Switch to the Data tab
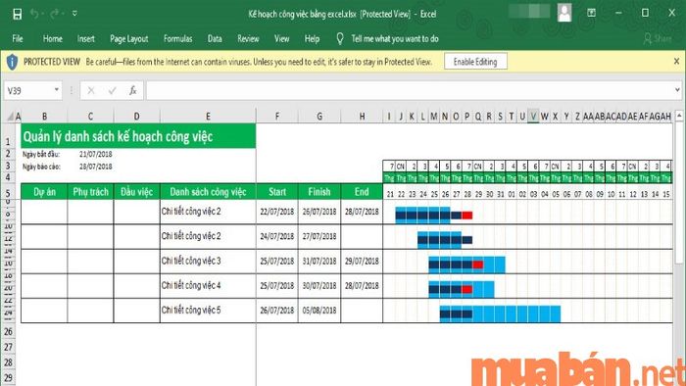This screenshot has width=686, height=386. (x=215, y=39)
